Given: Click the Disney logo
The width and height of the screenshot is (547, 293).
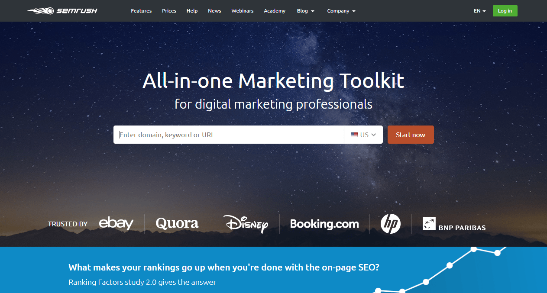Looking at the screenshot, I should point(246,224).
